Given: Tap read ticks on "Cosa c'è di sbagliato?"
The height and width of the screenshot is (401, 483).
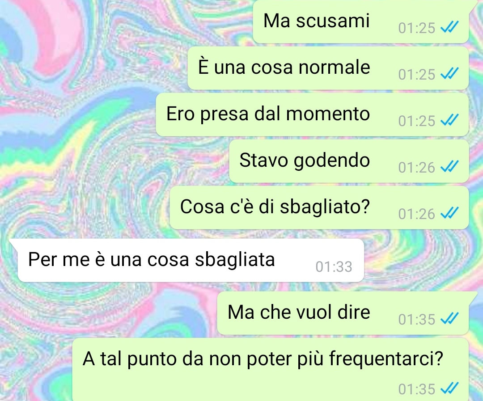Looking at the screenshot, I should point(450,213).
